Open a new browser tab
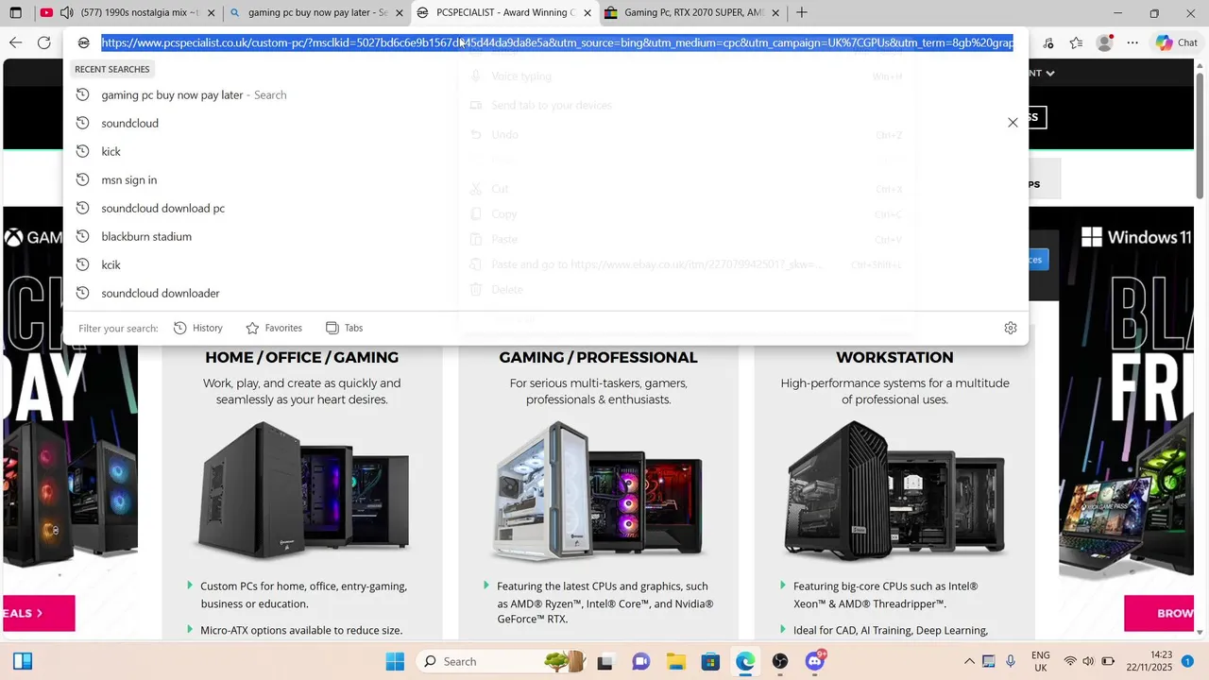Viewport: 1209px width, 680px height. click(802, 13)
